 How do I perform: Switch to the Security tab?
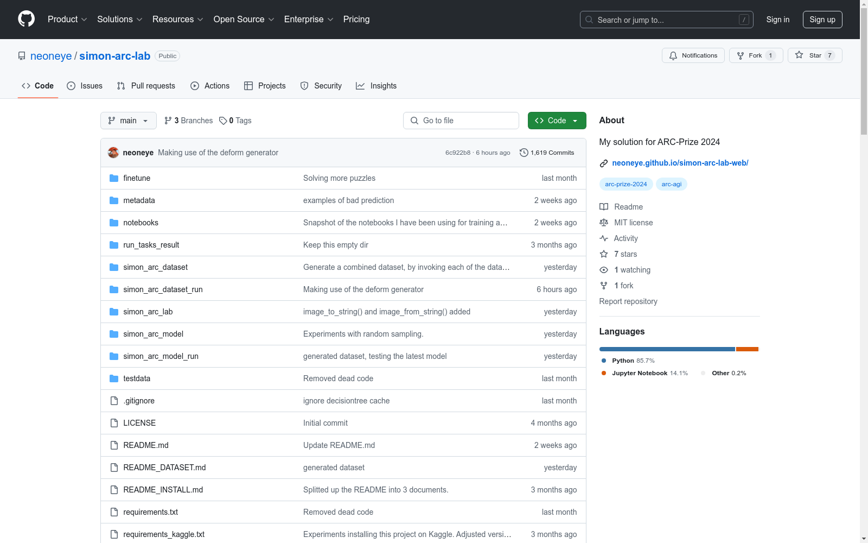[x=321, y=86]
